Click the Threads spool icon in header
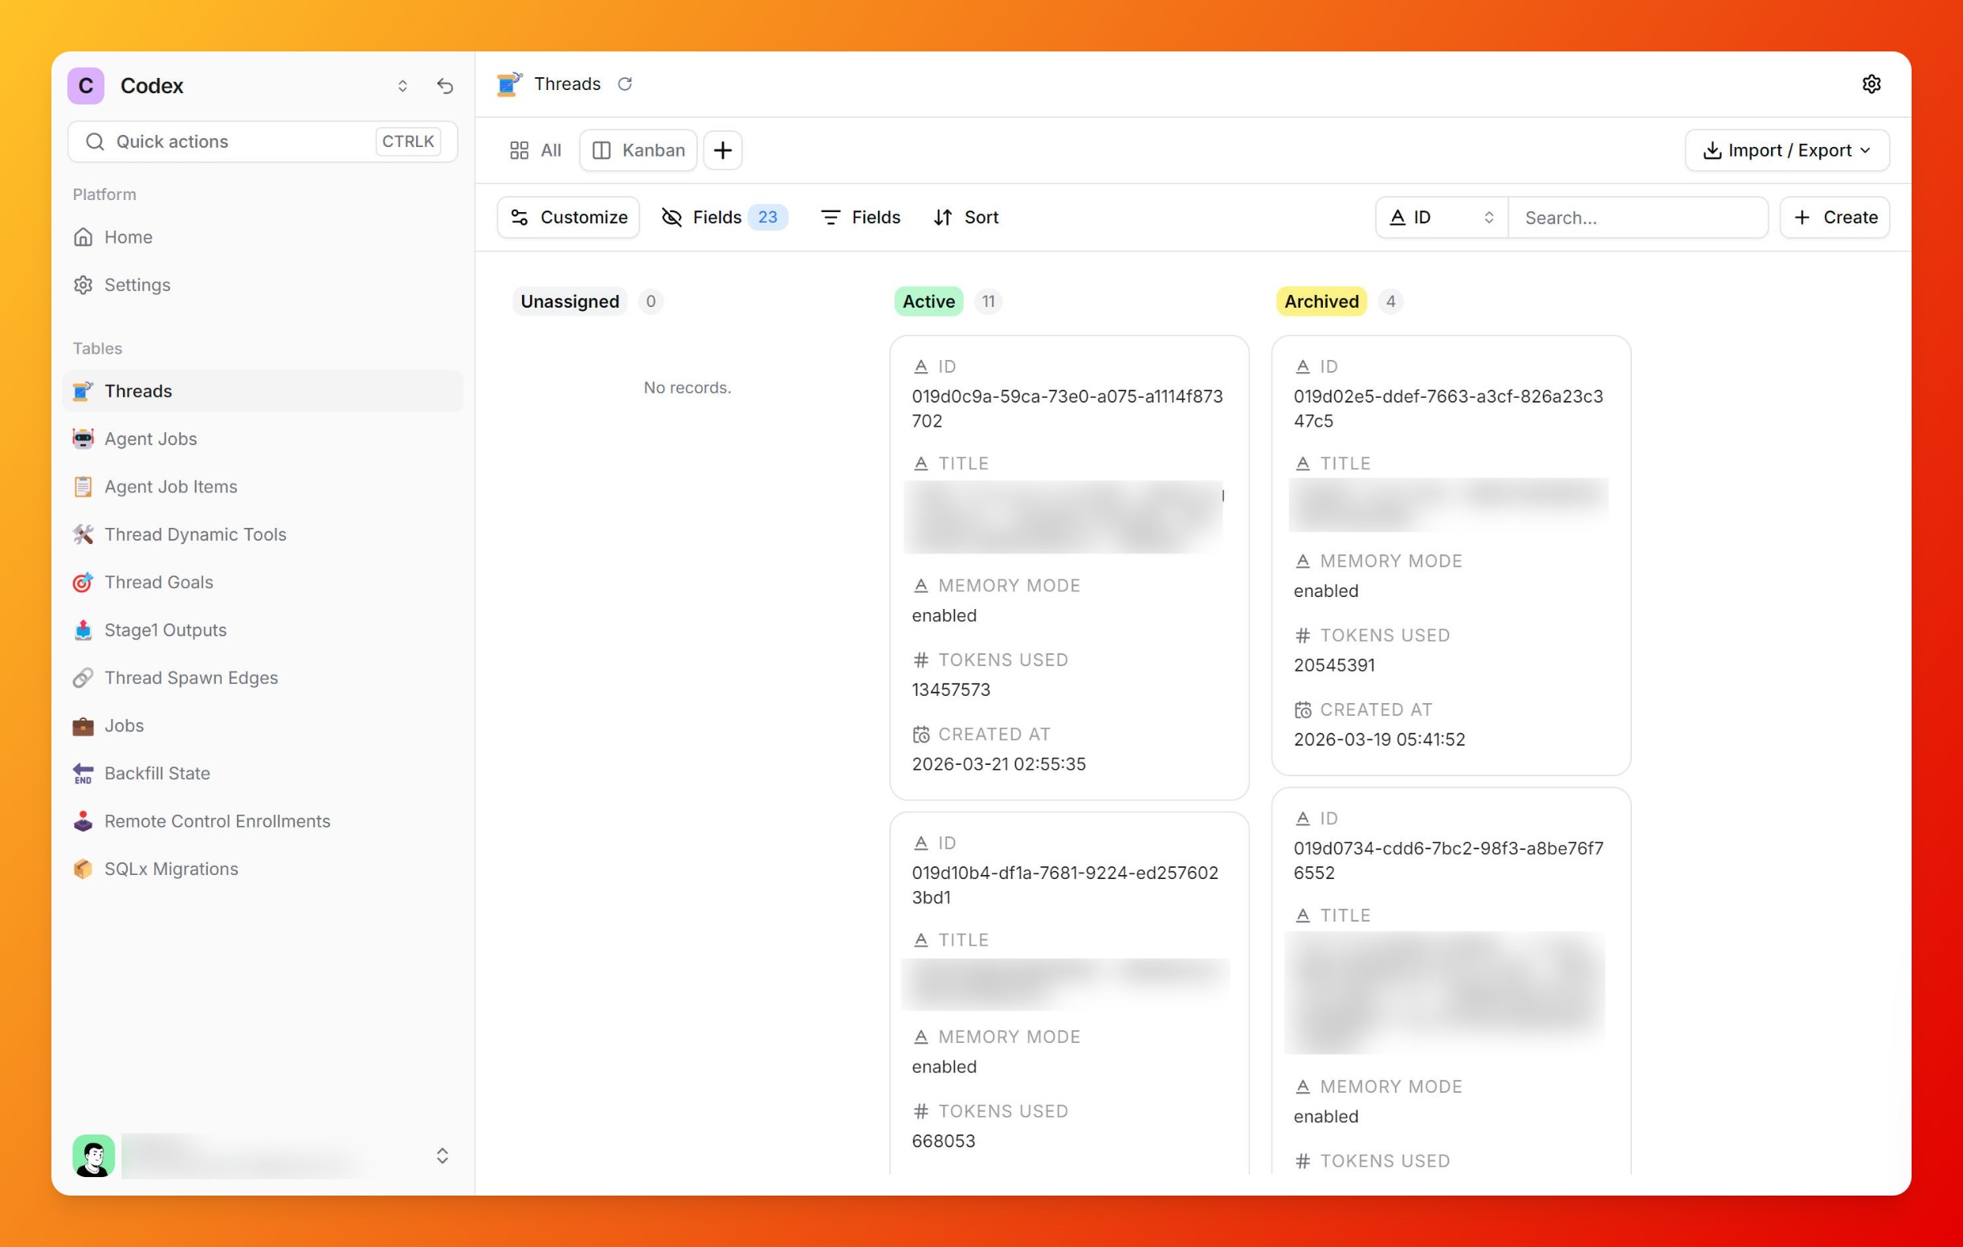This screenshot has width=1963, height=1247. [508, 84]
